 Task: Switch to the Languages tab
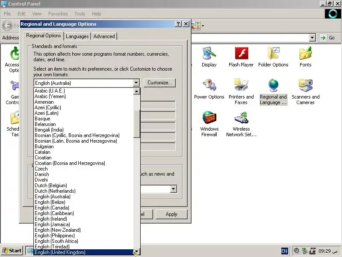pyautogui.click(x=77, y=36)
